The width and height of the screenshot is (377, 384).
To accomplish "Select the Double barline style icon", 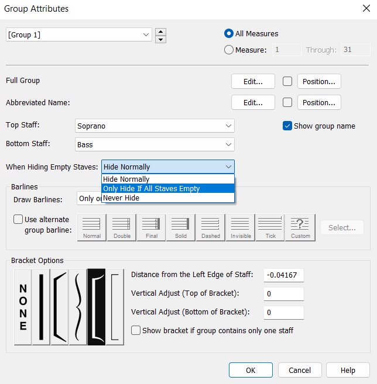I will (x=121, y=227).
